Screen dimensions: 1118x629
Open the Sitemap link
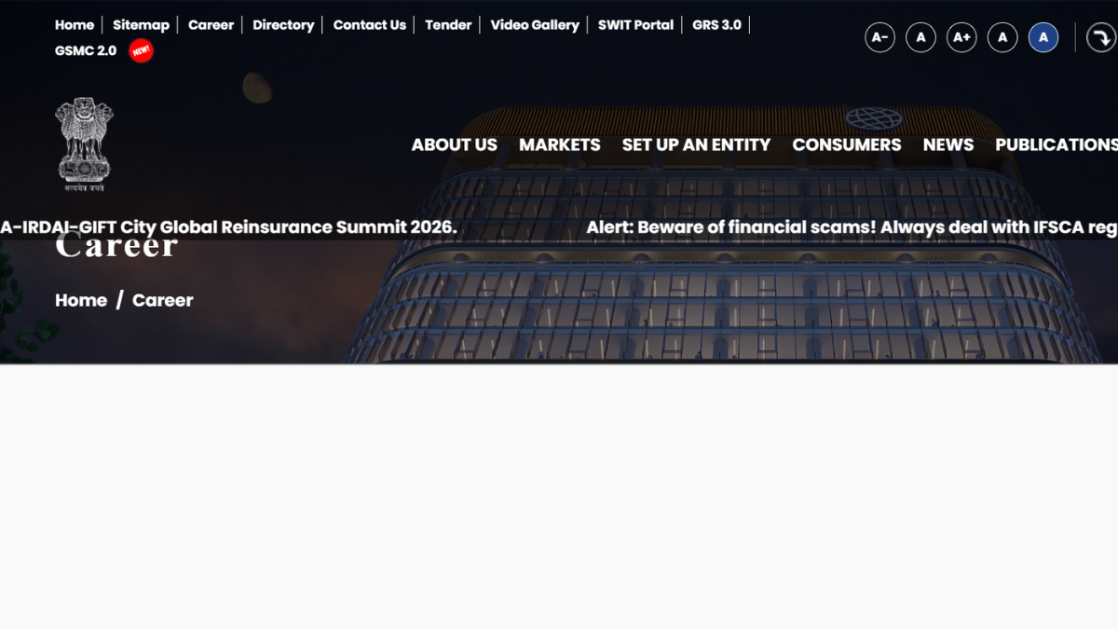tap(141, 25)
